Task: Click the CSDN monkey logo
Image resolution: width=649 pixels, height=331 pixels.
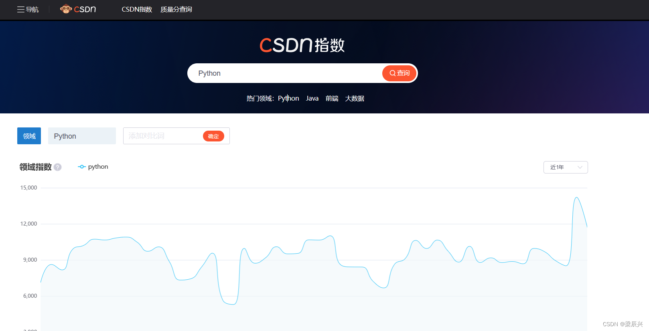Action: pos(78,9)
